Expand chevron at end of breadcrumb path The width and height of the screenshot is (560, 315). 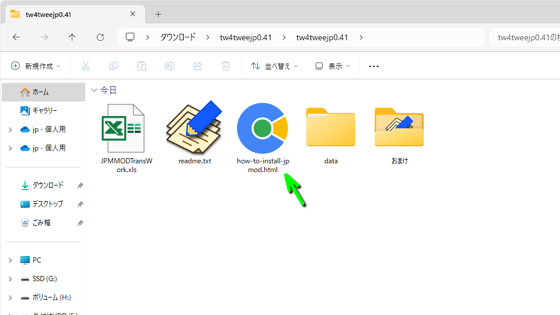(x=361, y=37)
